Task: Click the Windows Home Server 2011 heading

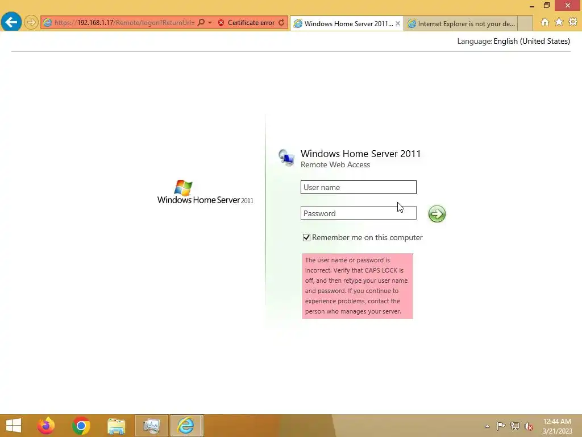Action: click(361, 154)
